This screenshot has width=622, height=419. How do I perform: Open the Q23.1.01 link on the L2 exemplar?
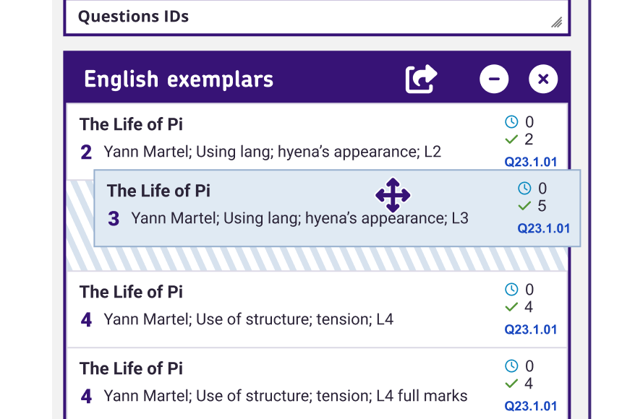pyautogui.click(x=531, y=163)
